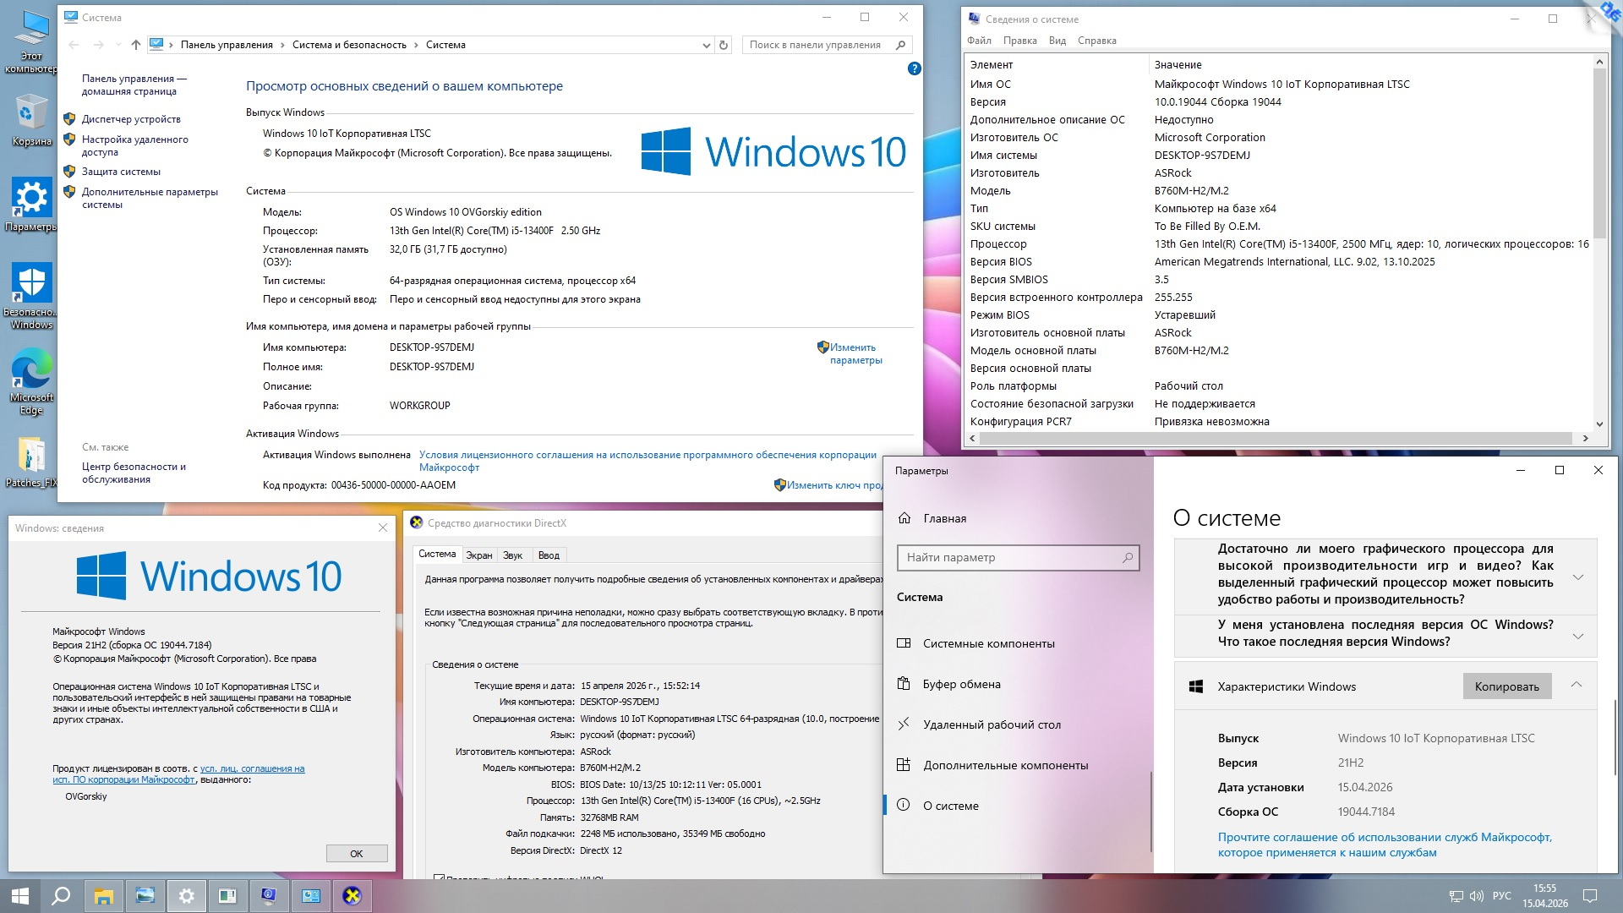The image size is (1623, 913).
Task: Expand the latest Windows version question
Action: (1577, 635)
